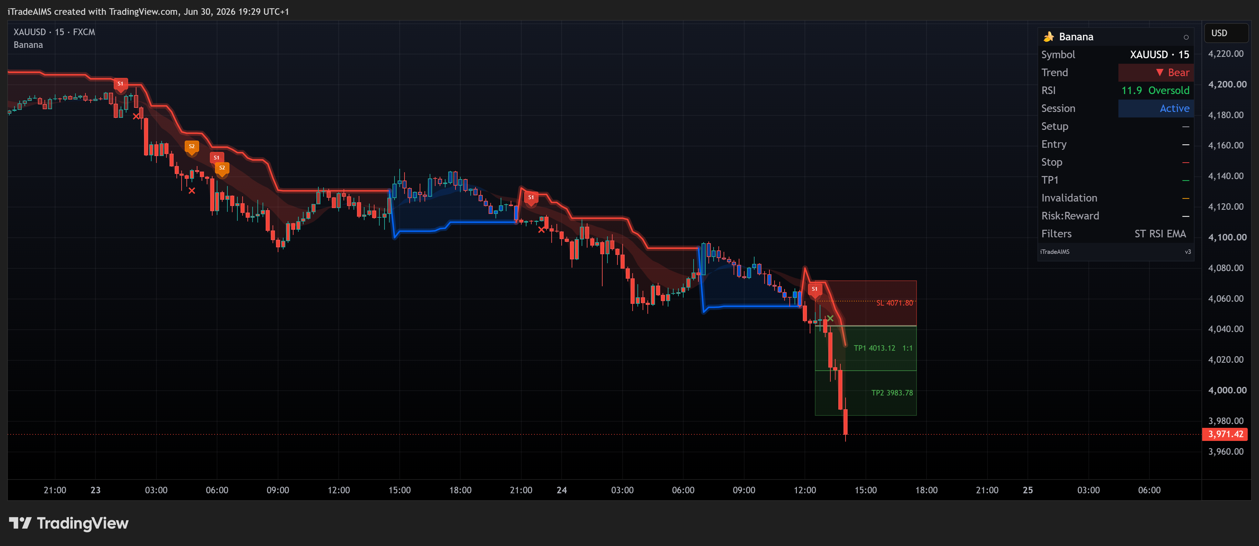The image size is (1259, 546).
Task: Click the TP2 3983.78 label
Action: tap(892, 393)
